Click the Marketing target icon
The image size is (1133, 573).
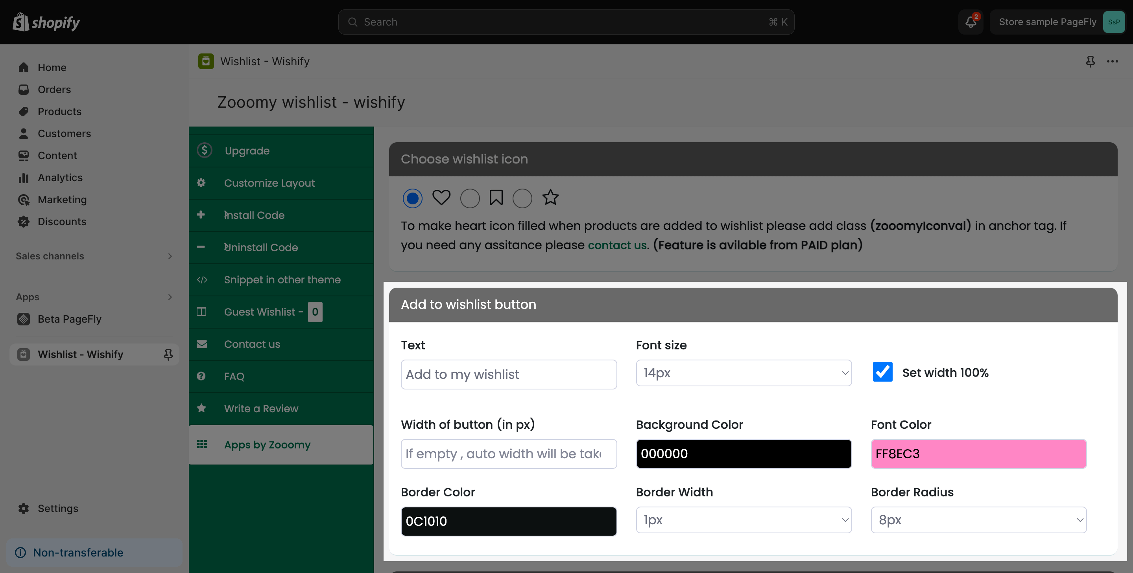tap(24, 200)
